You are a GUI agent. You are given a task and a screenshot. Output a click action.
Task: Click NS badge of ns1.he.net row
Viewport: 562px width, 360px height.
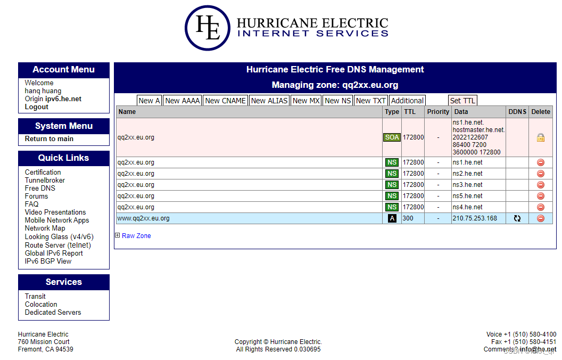392,162
